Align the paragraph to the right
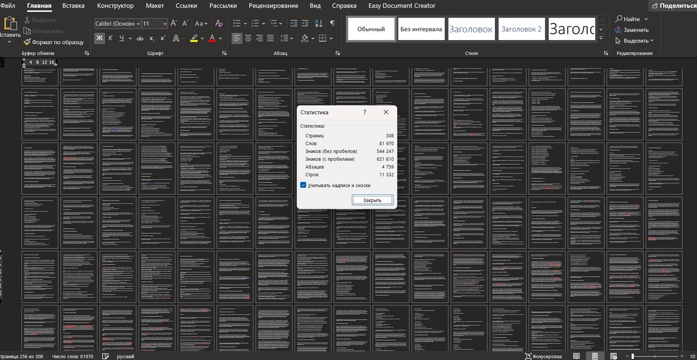Image resolution: width=697 pixels, height=360 pixels. click(261, 38)
